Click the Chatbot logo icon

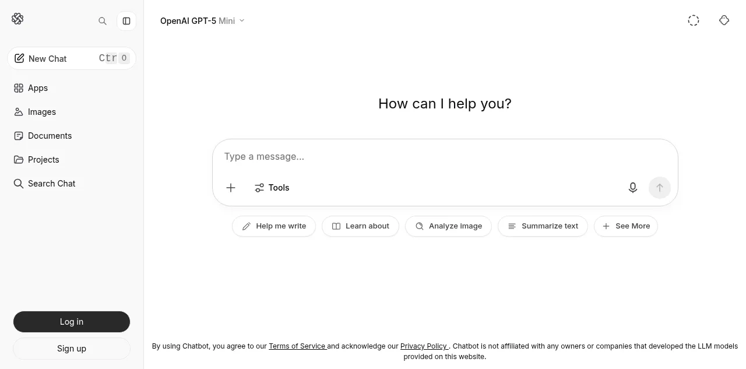click(17, 19)
